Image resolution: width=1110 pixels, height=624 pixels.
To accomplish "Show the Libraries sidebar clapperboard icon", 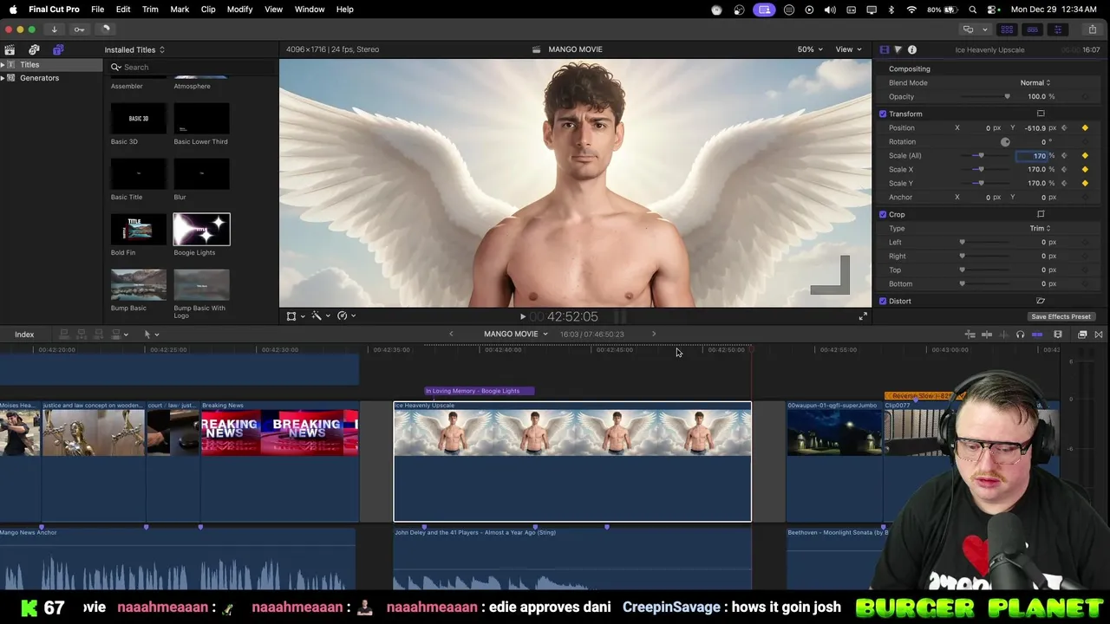I will click(10, 49).
